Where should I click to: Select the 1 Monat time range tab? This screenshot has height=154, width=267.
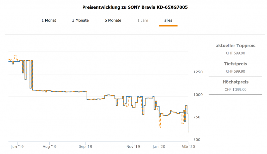tap(49, 20)
